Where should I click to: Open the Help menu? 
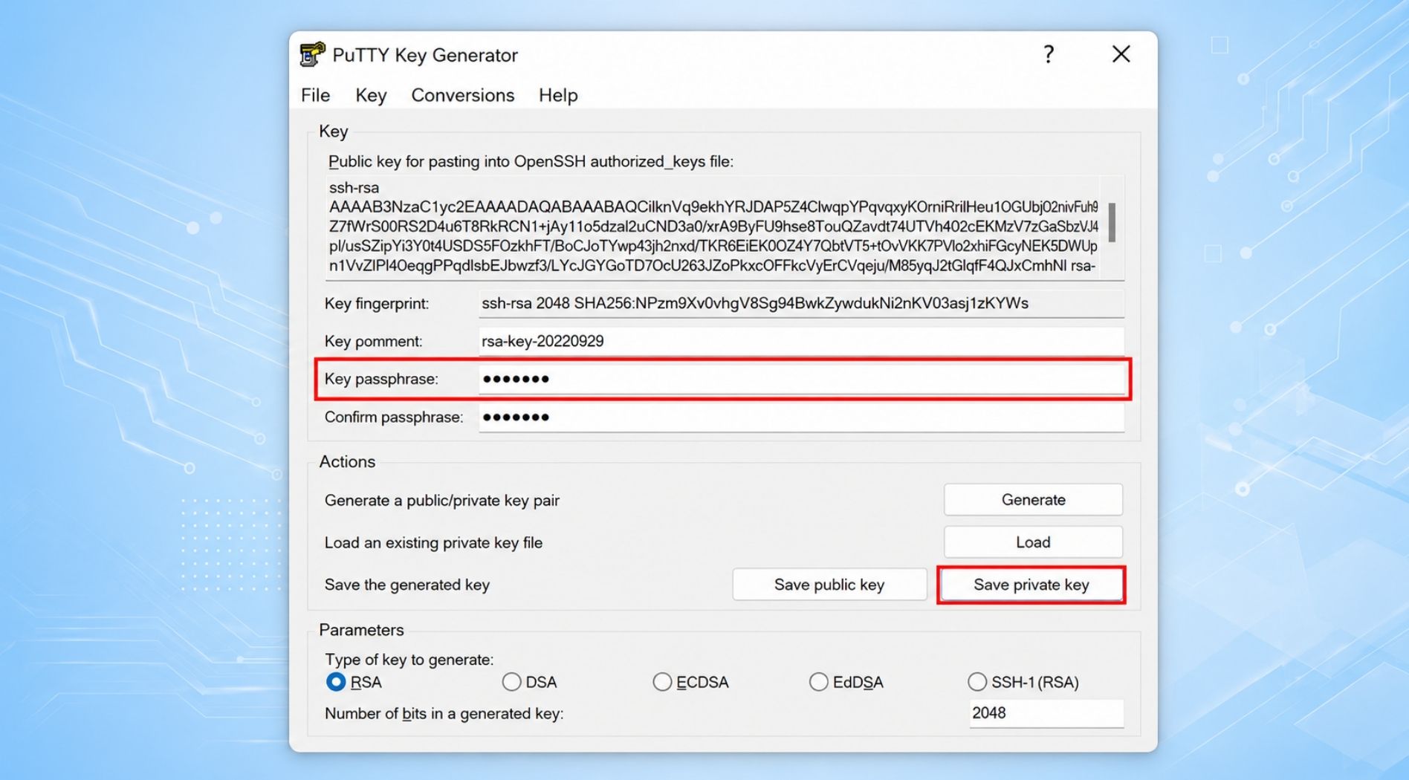coord(558,95)
